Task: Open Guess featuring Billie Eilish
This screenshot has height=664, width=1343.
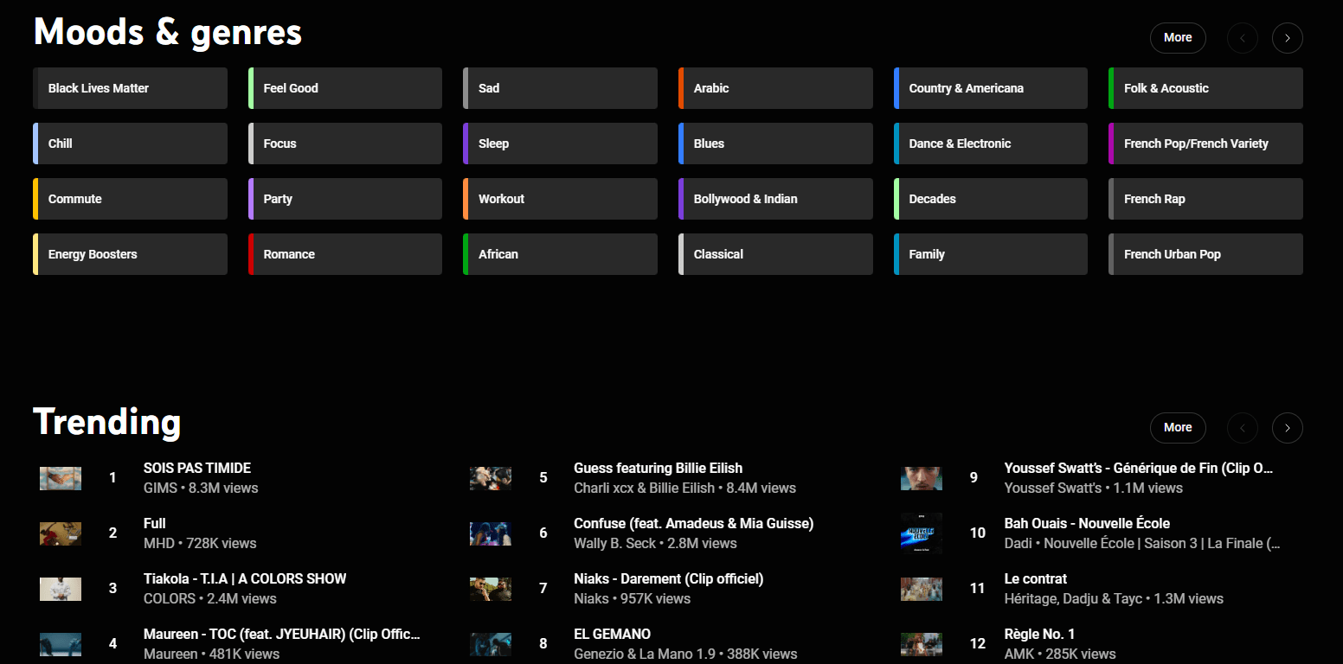Action: (658, 468)
